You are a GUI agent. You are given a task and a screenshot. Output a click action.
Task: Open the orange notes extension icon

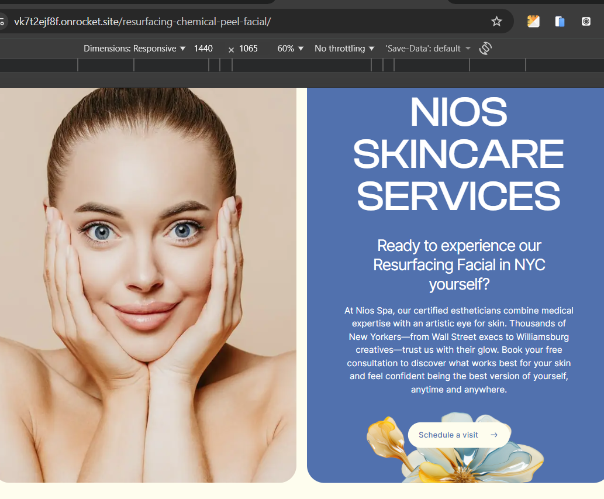click(x=533, y=21)
